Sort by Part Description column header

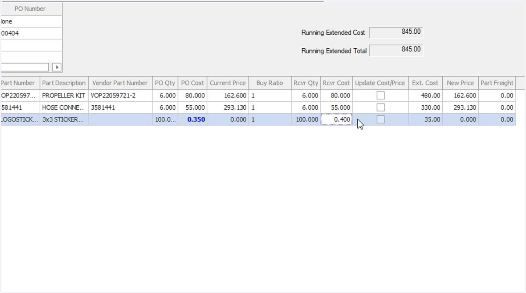click(64, 83)
